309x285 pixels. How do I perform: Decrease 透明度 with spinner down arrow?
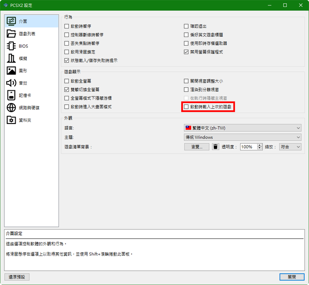point(260,148)
